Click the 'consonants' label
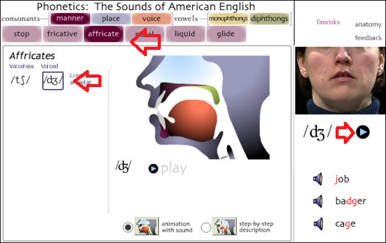Screen dimensions: 386x243 (21, 19)
